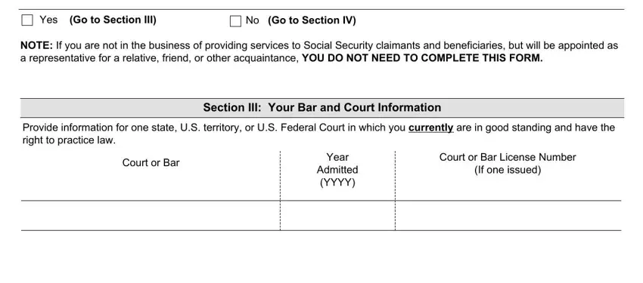Click 'YOU DO NOT NEED TO COMPLETE THIS FORM'
Screen dimensions: 643x283
(x=422, y=58)
